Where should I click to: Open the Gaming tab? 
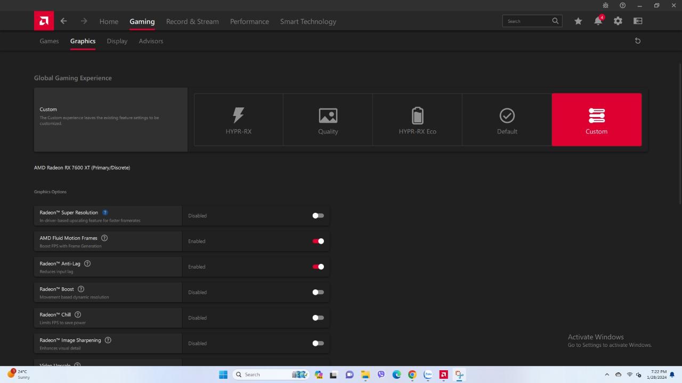(x=142, y=21)
